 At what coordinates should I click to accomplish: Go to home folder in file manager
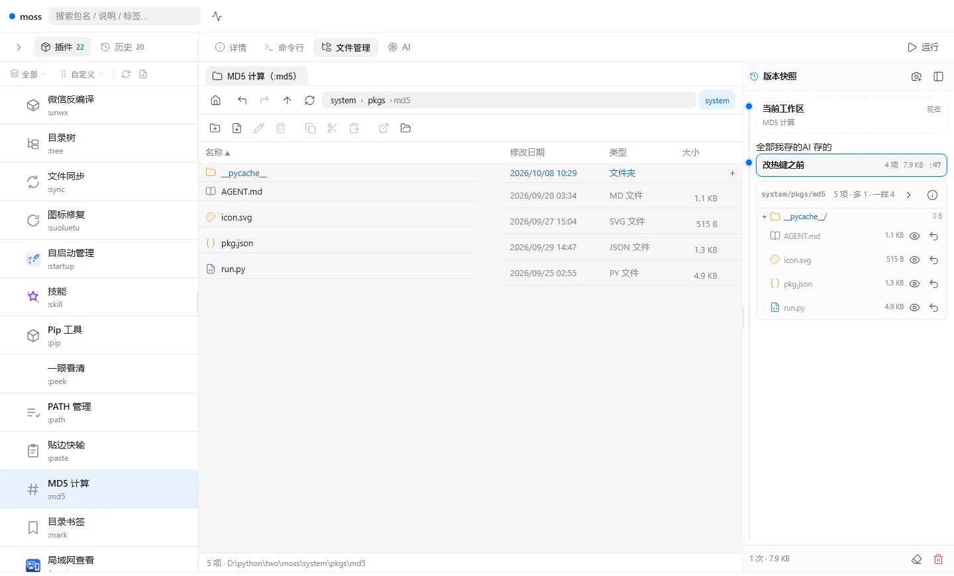click(x=215, y=101)
